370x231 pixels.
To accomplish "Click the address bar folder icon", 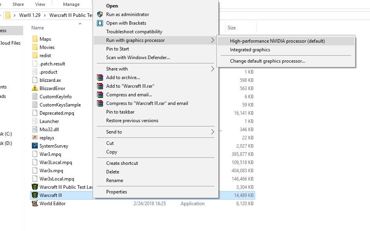I will point(8,15).
